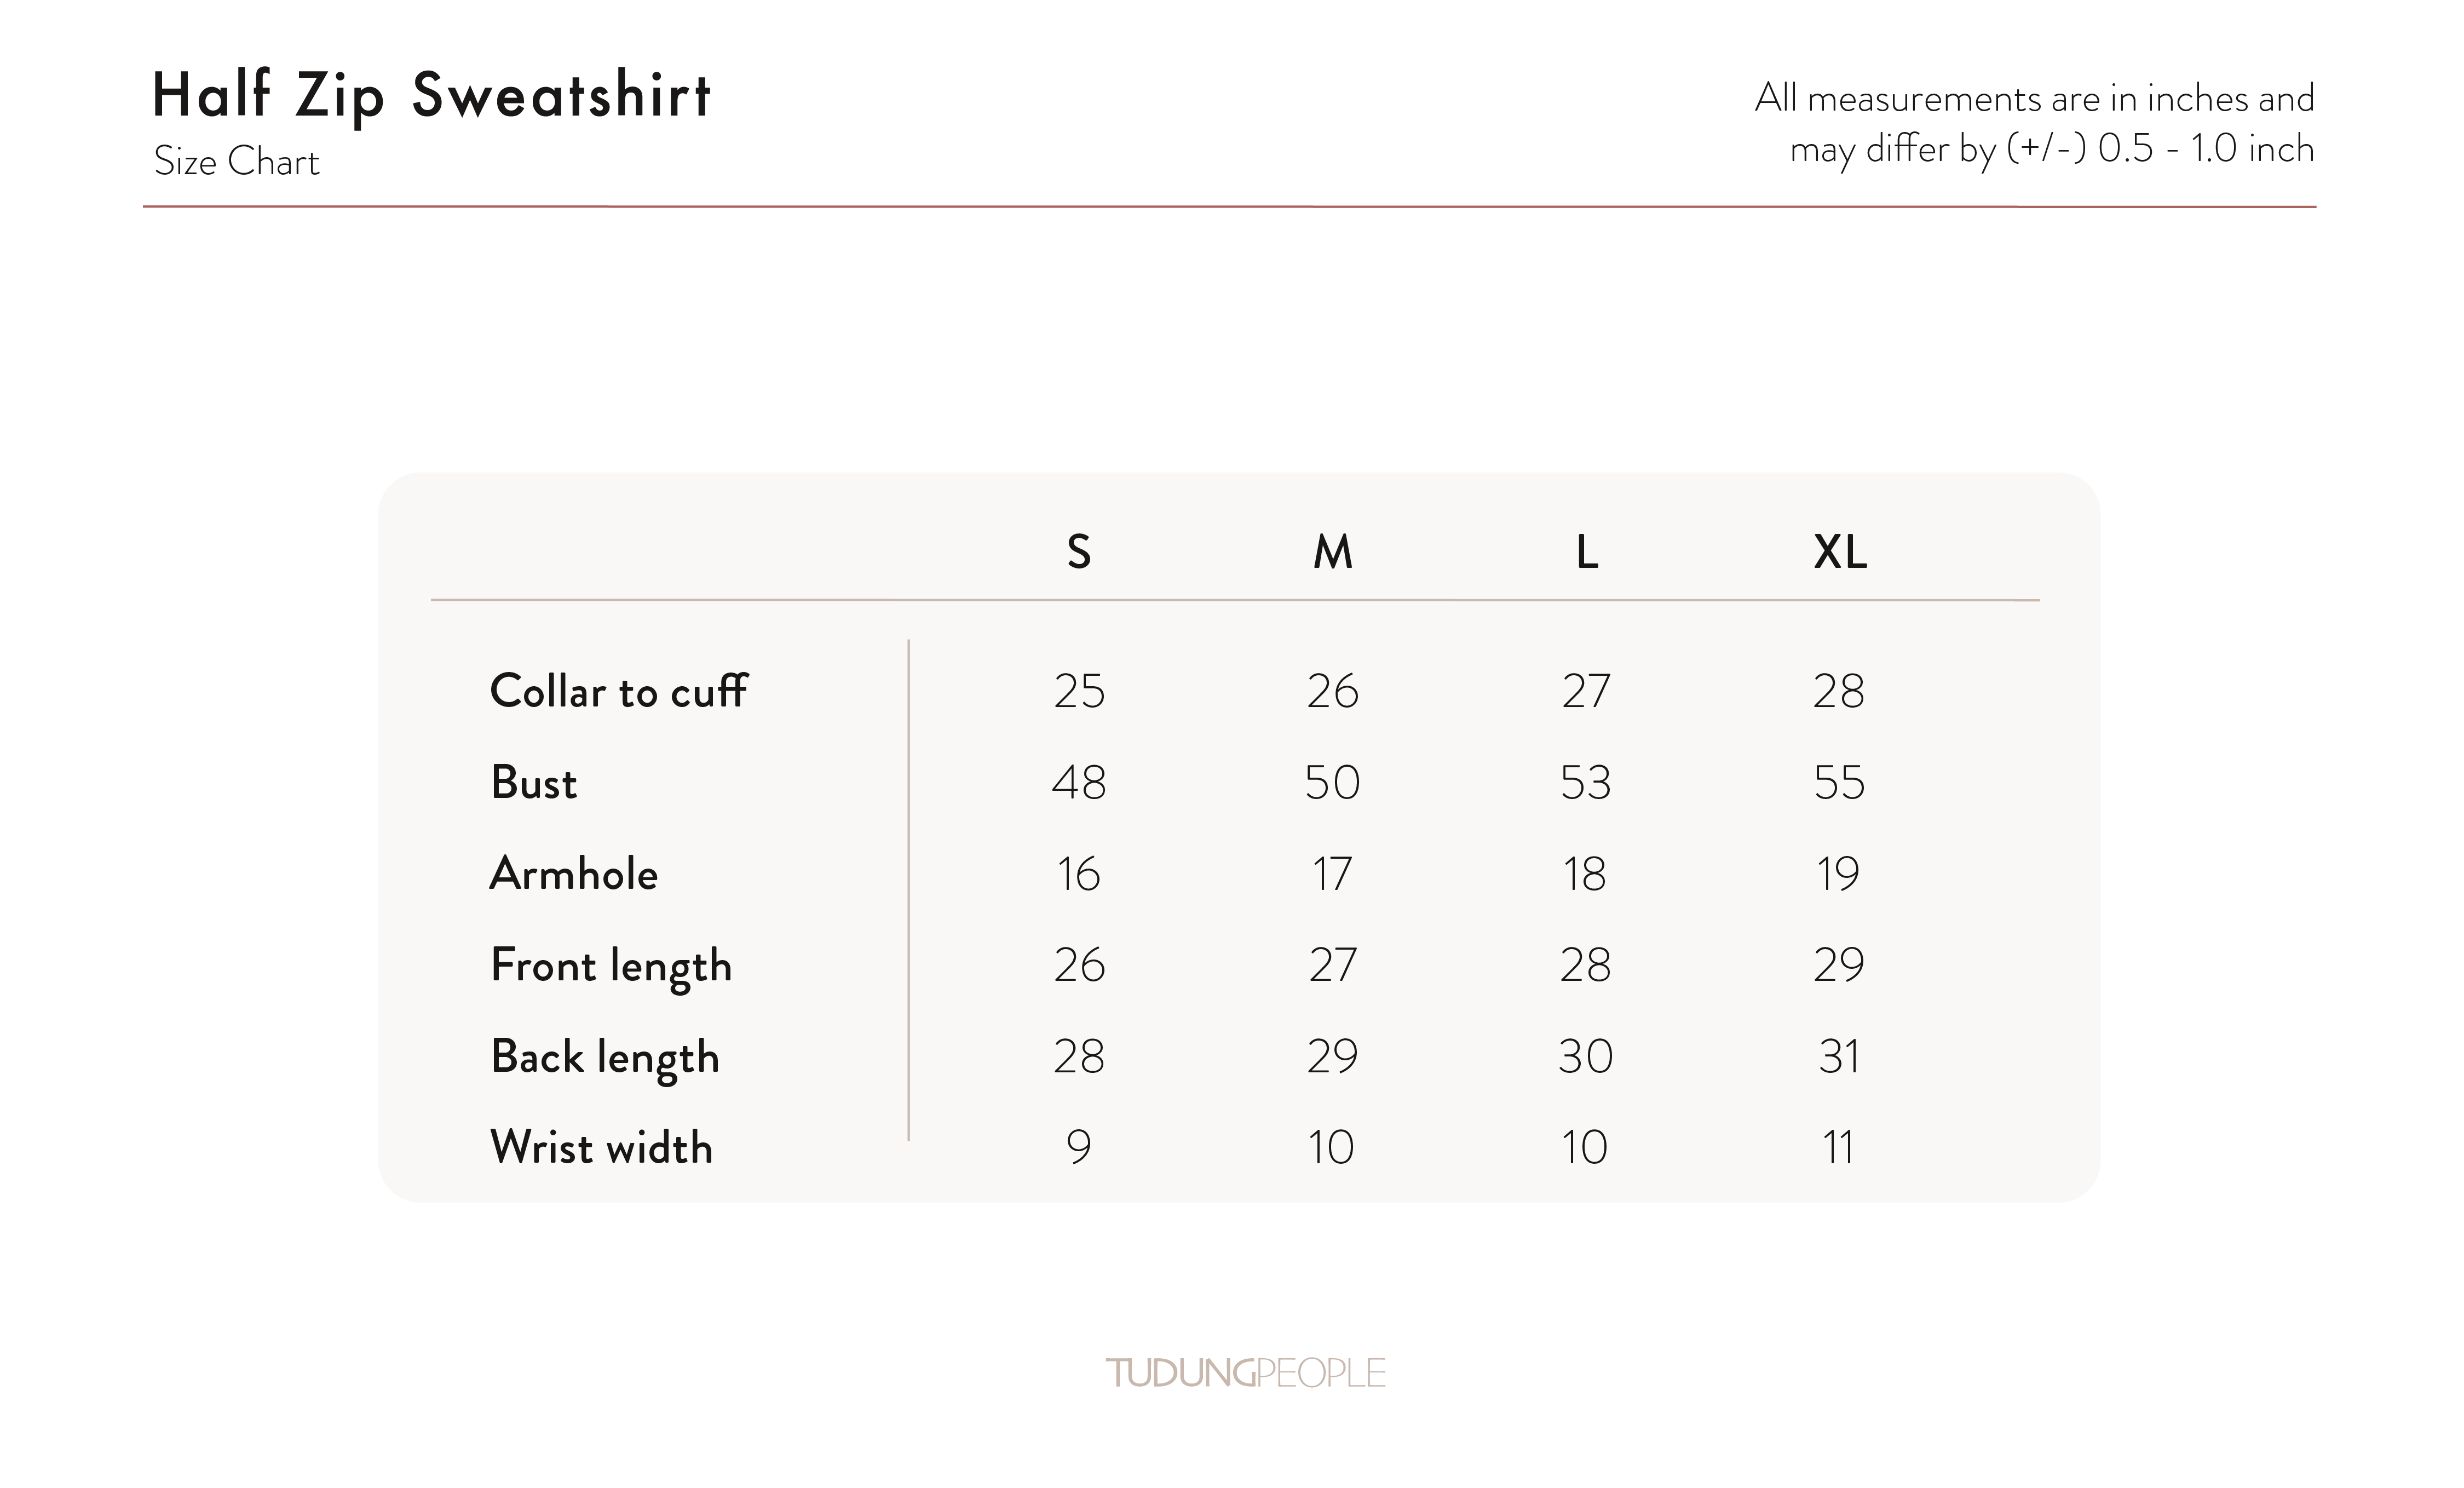Screen dimensions: 2464x1488
Task: Click the Collar to cuff row label
Action: tap(618, 691)
